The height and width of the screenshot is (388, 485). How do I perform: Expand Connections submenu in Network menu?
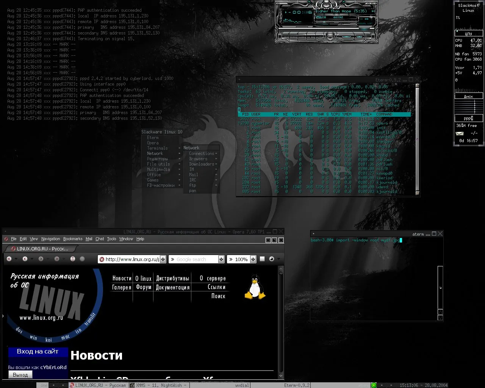coord(201,153)
